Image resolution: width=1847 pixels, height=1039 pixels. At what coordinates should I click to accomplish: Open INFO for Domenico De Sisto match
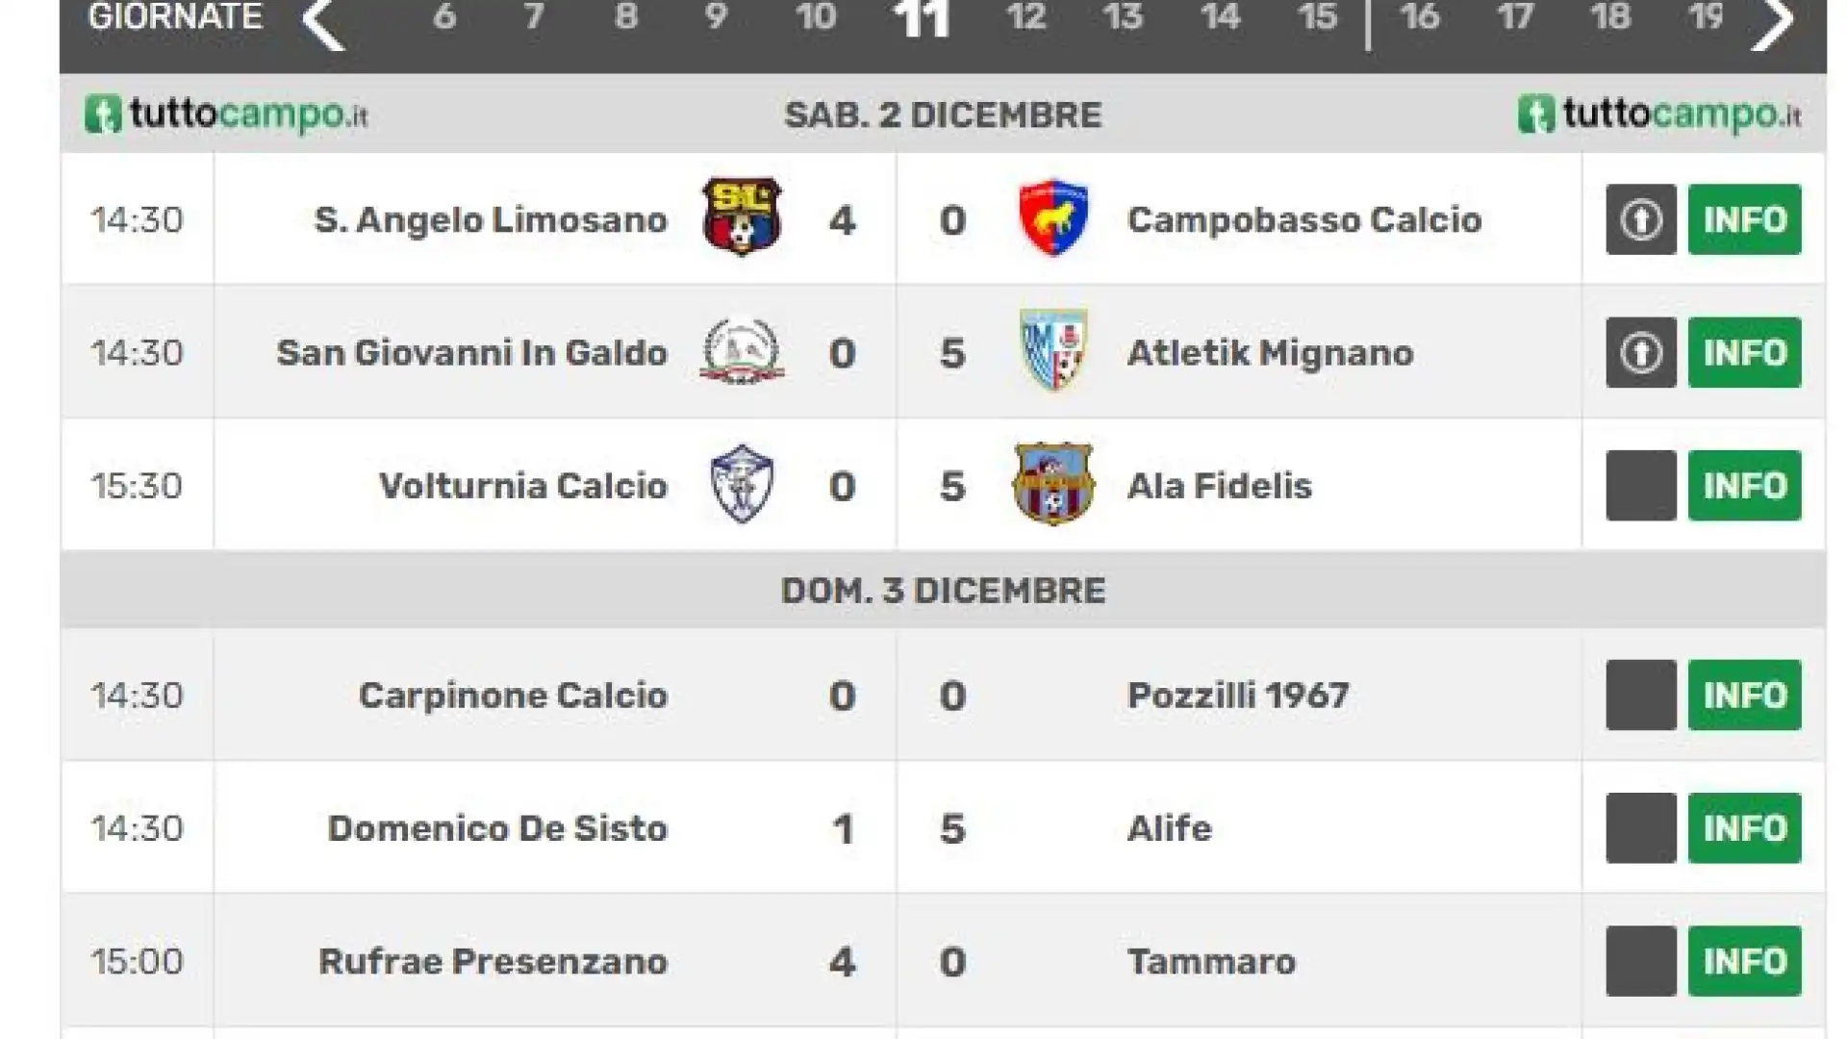[x=1744, y=828]
